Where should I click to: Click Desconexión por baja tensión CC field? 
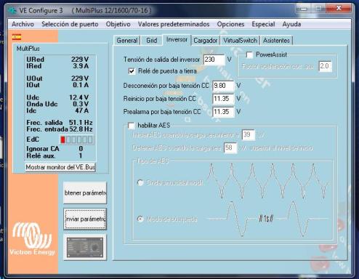(223, 86)
